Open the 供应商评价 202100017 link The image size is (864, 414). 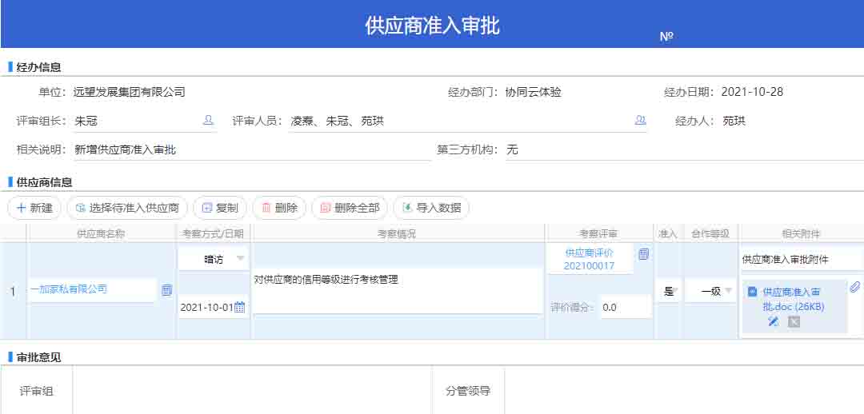589,259
